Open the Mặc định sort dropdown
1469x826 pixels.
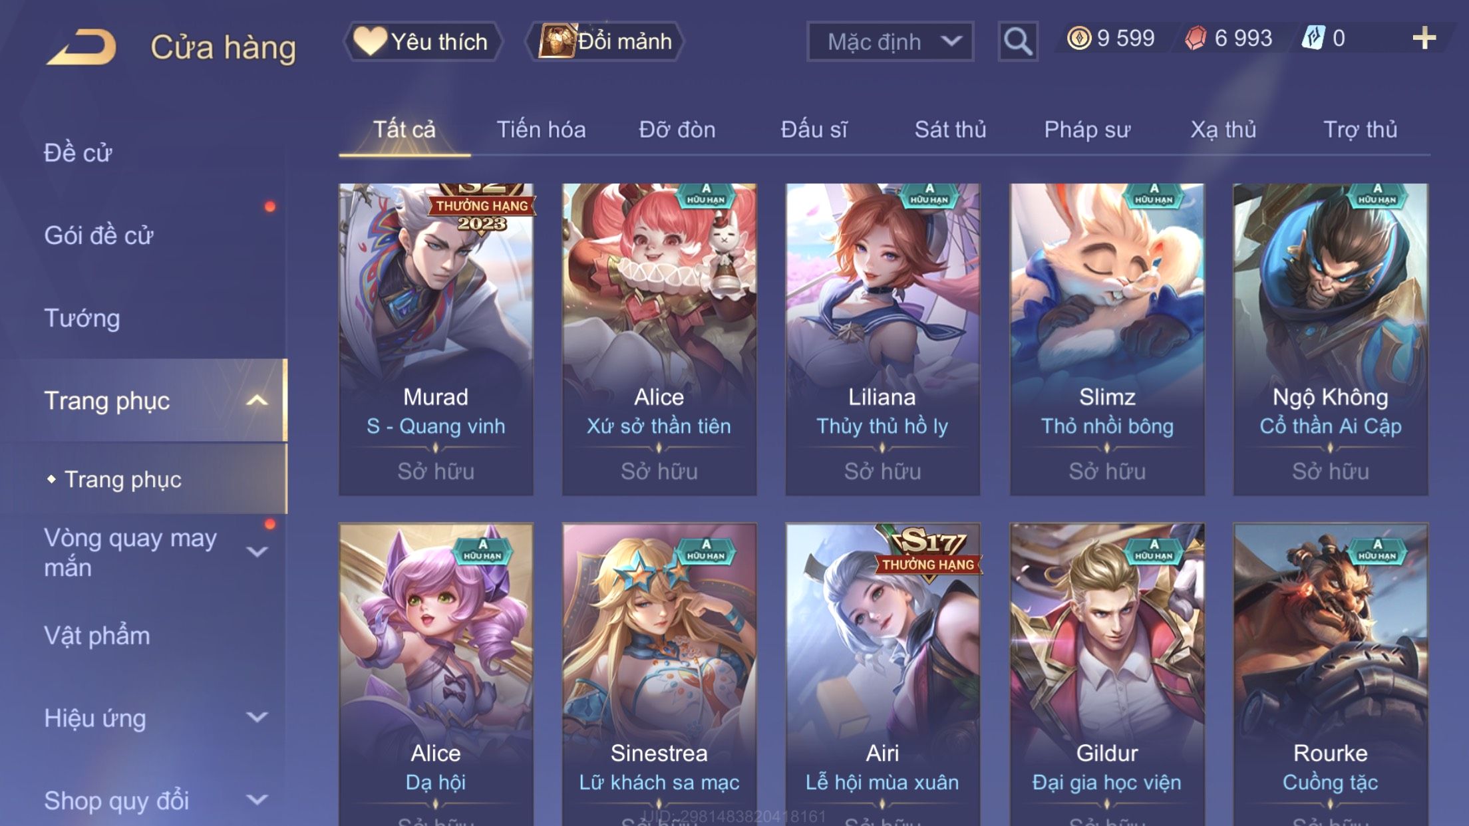[x=890, y=41]
